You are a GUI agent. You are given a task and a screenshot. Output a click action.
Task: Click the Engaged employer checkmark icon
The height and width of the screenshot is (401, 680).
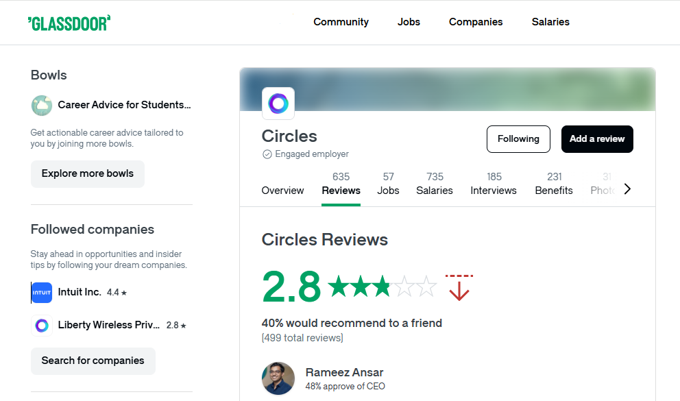coord(267,154)
